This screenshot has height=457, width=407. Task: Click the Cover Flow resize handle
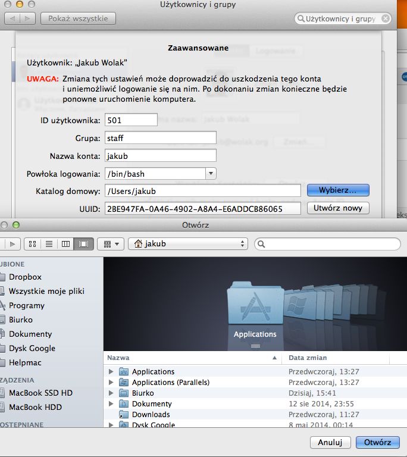click(x=255, y=346)
